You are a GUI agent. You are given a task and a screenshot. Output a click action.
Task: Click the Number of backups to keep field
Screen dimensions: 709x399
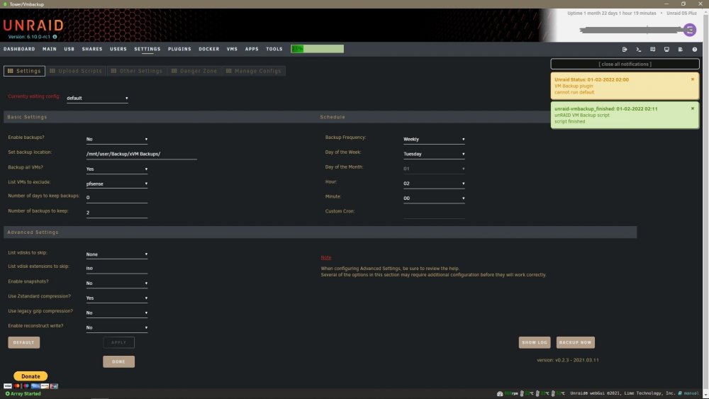pyautogui.click(x=117, y=213)
